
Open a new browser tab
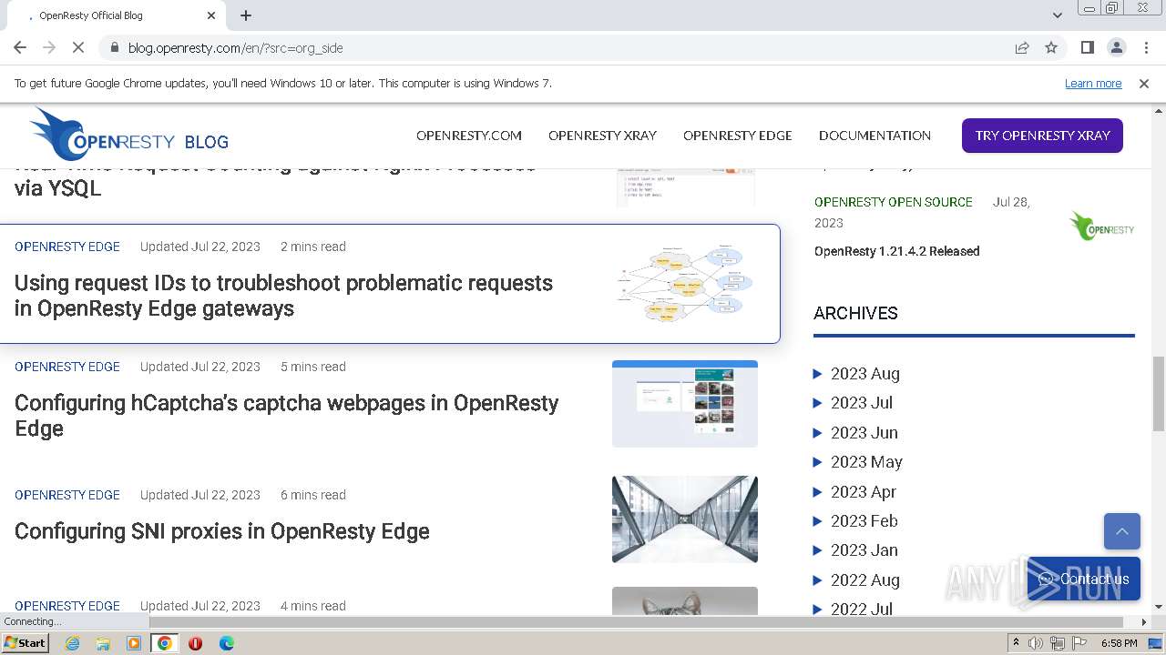(246, 15)
